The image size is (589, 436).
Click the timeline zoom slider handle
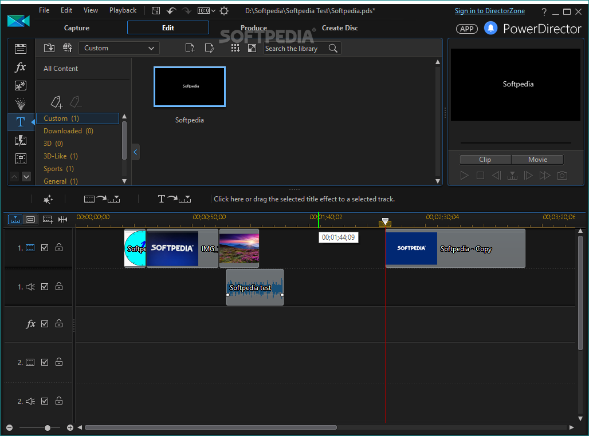(x=48, y=428)
